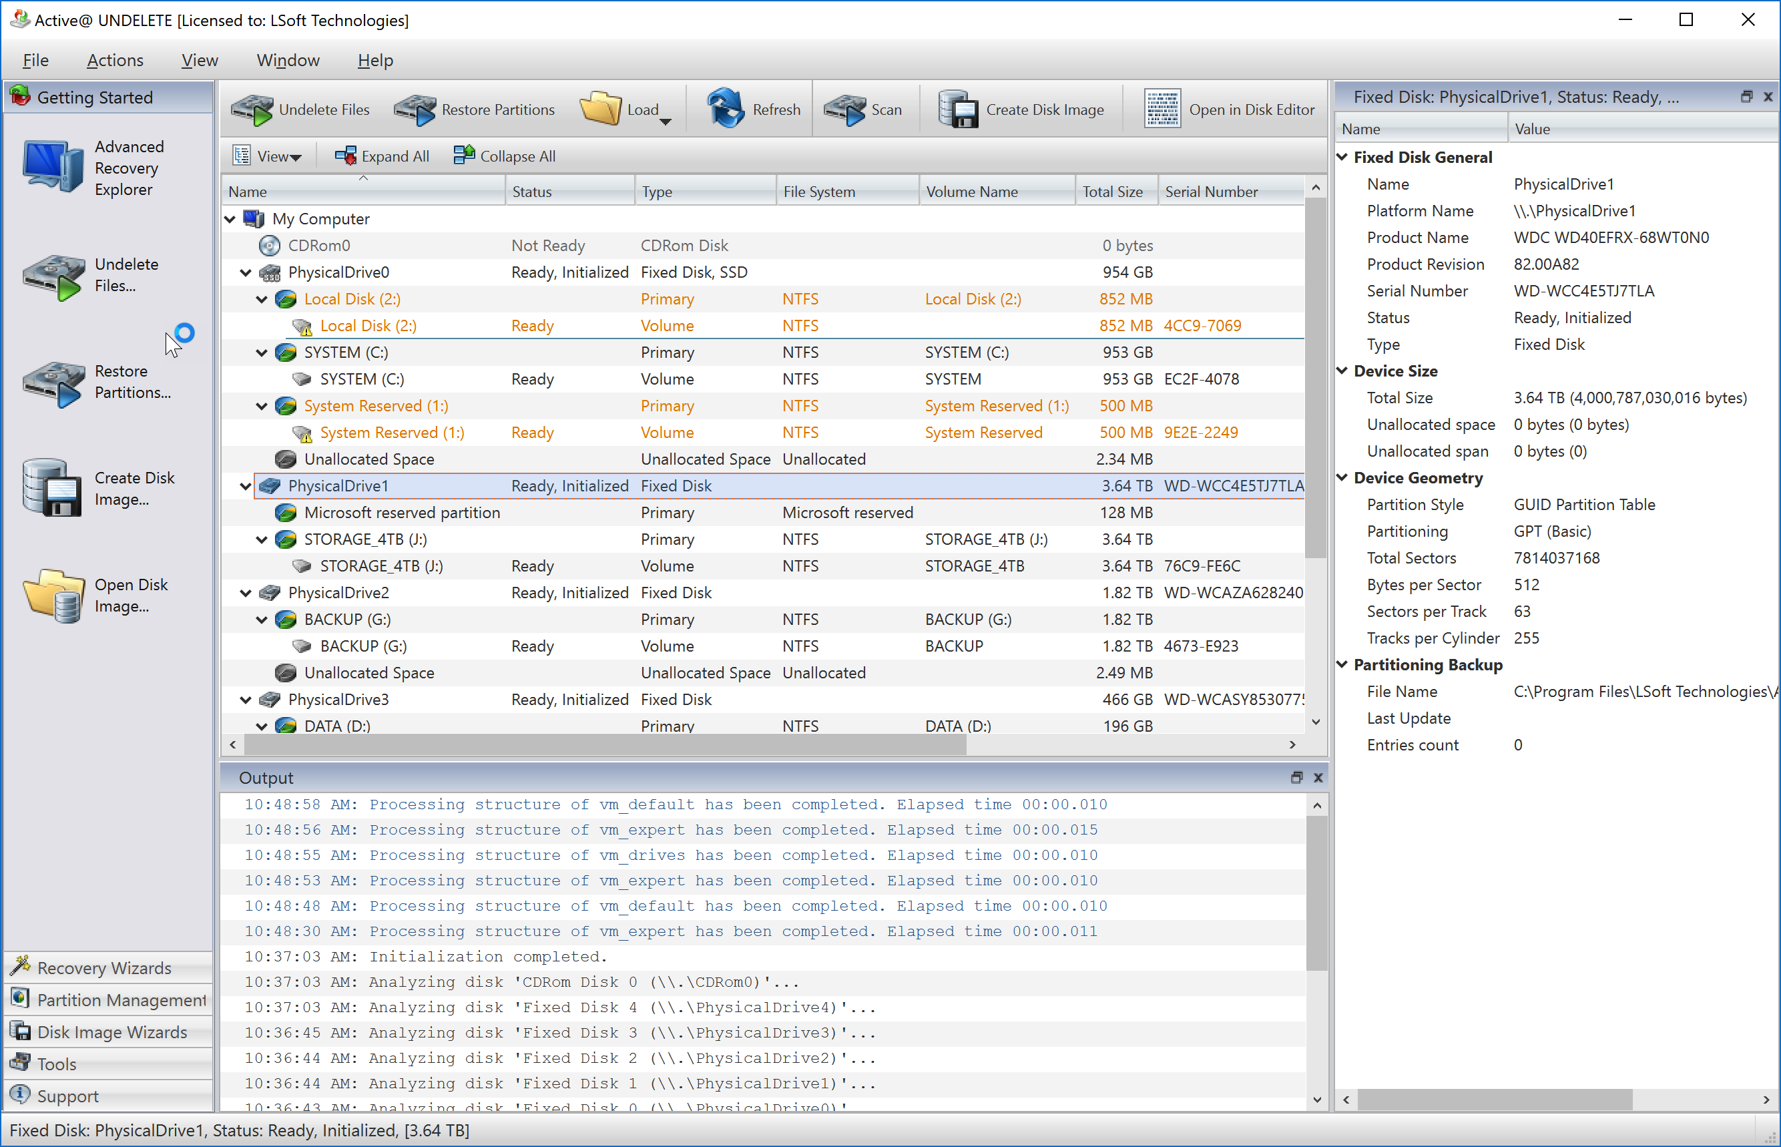Open the Actions menu
1781x1147 pixels.
[x=113, y=59]
